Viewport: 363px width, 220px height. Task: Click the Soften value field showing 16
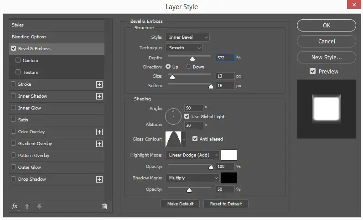225,85
